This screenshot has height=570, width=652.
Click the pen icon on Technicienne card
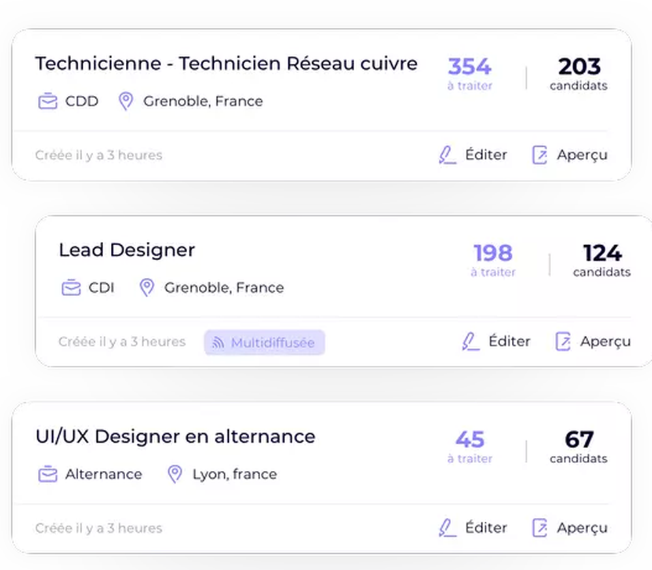447,155
